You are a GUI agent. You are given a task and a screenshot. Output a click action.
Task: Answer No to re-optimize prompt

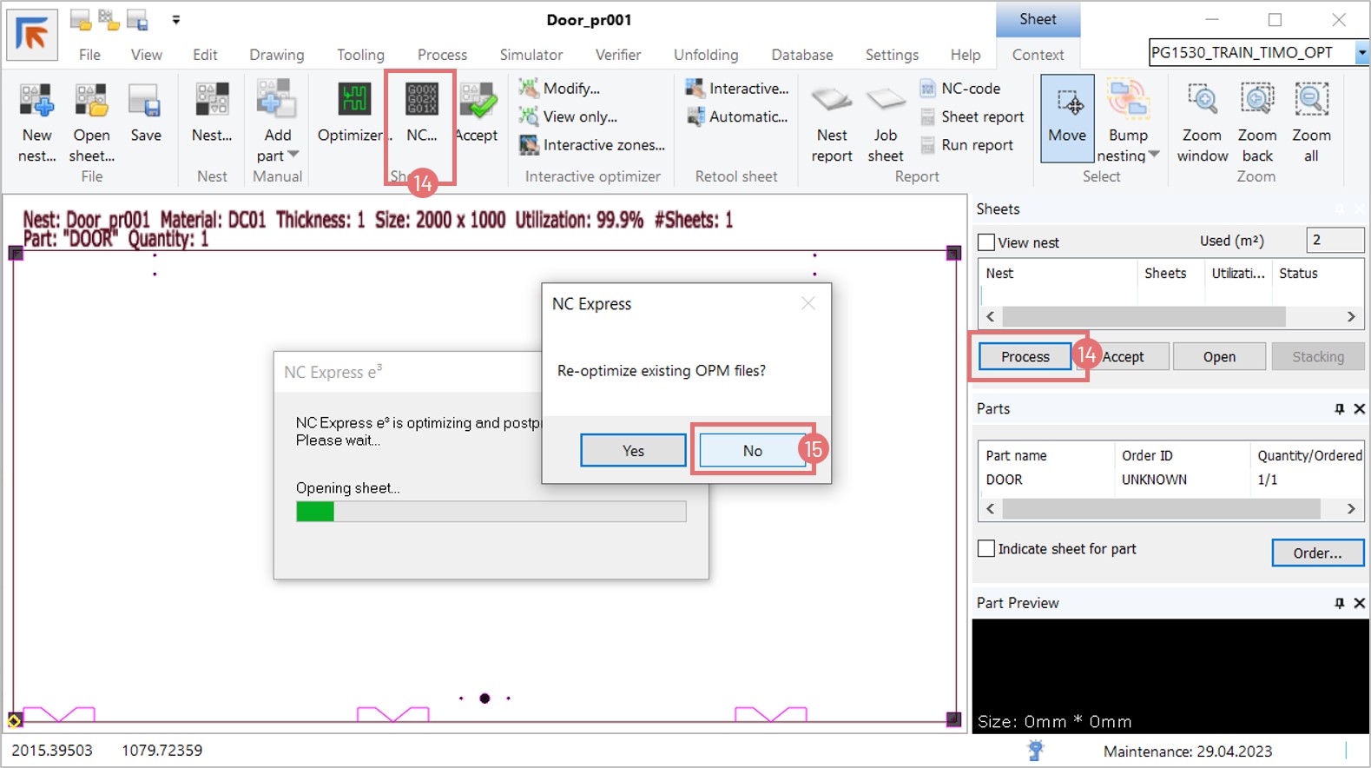(x=752, y=451)
